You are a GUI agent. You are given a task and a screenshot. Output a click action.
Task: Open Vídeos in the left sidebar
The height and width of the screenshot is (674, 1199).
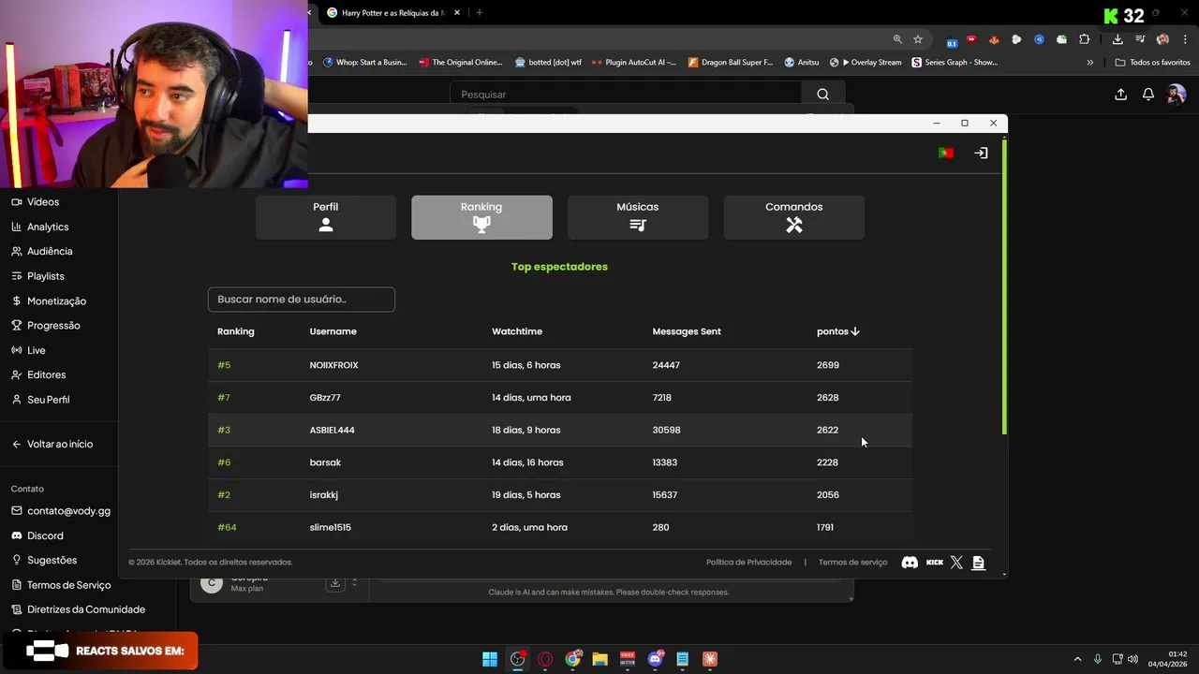[43, 202]
